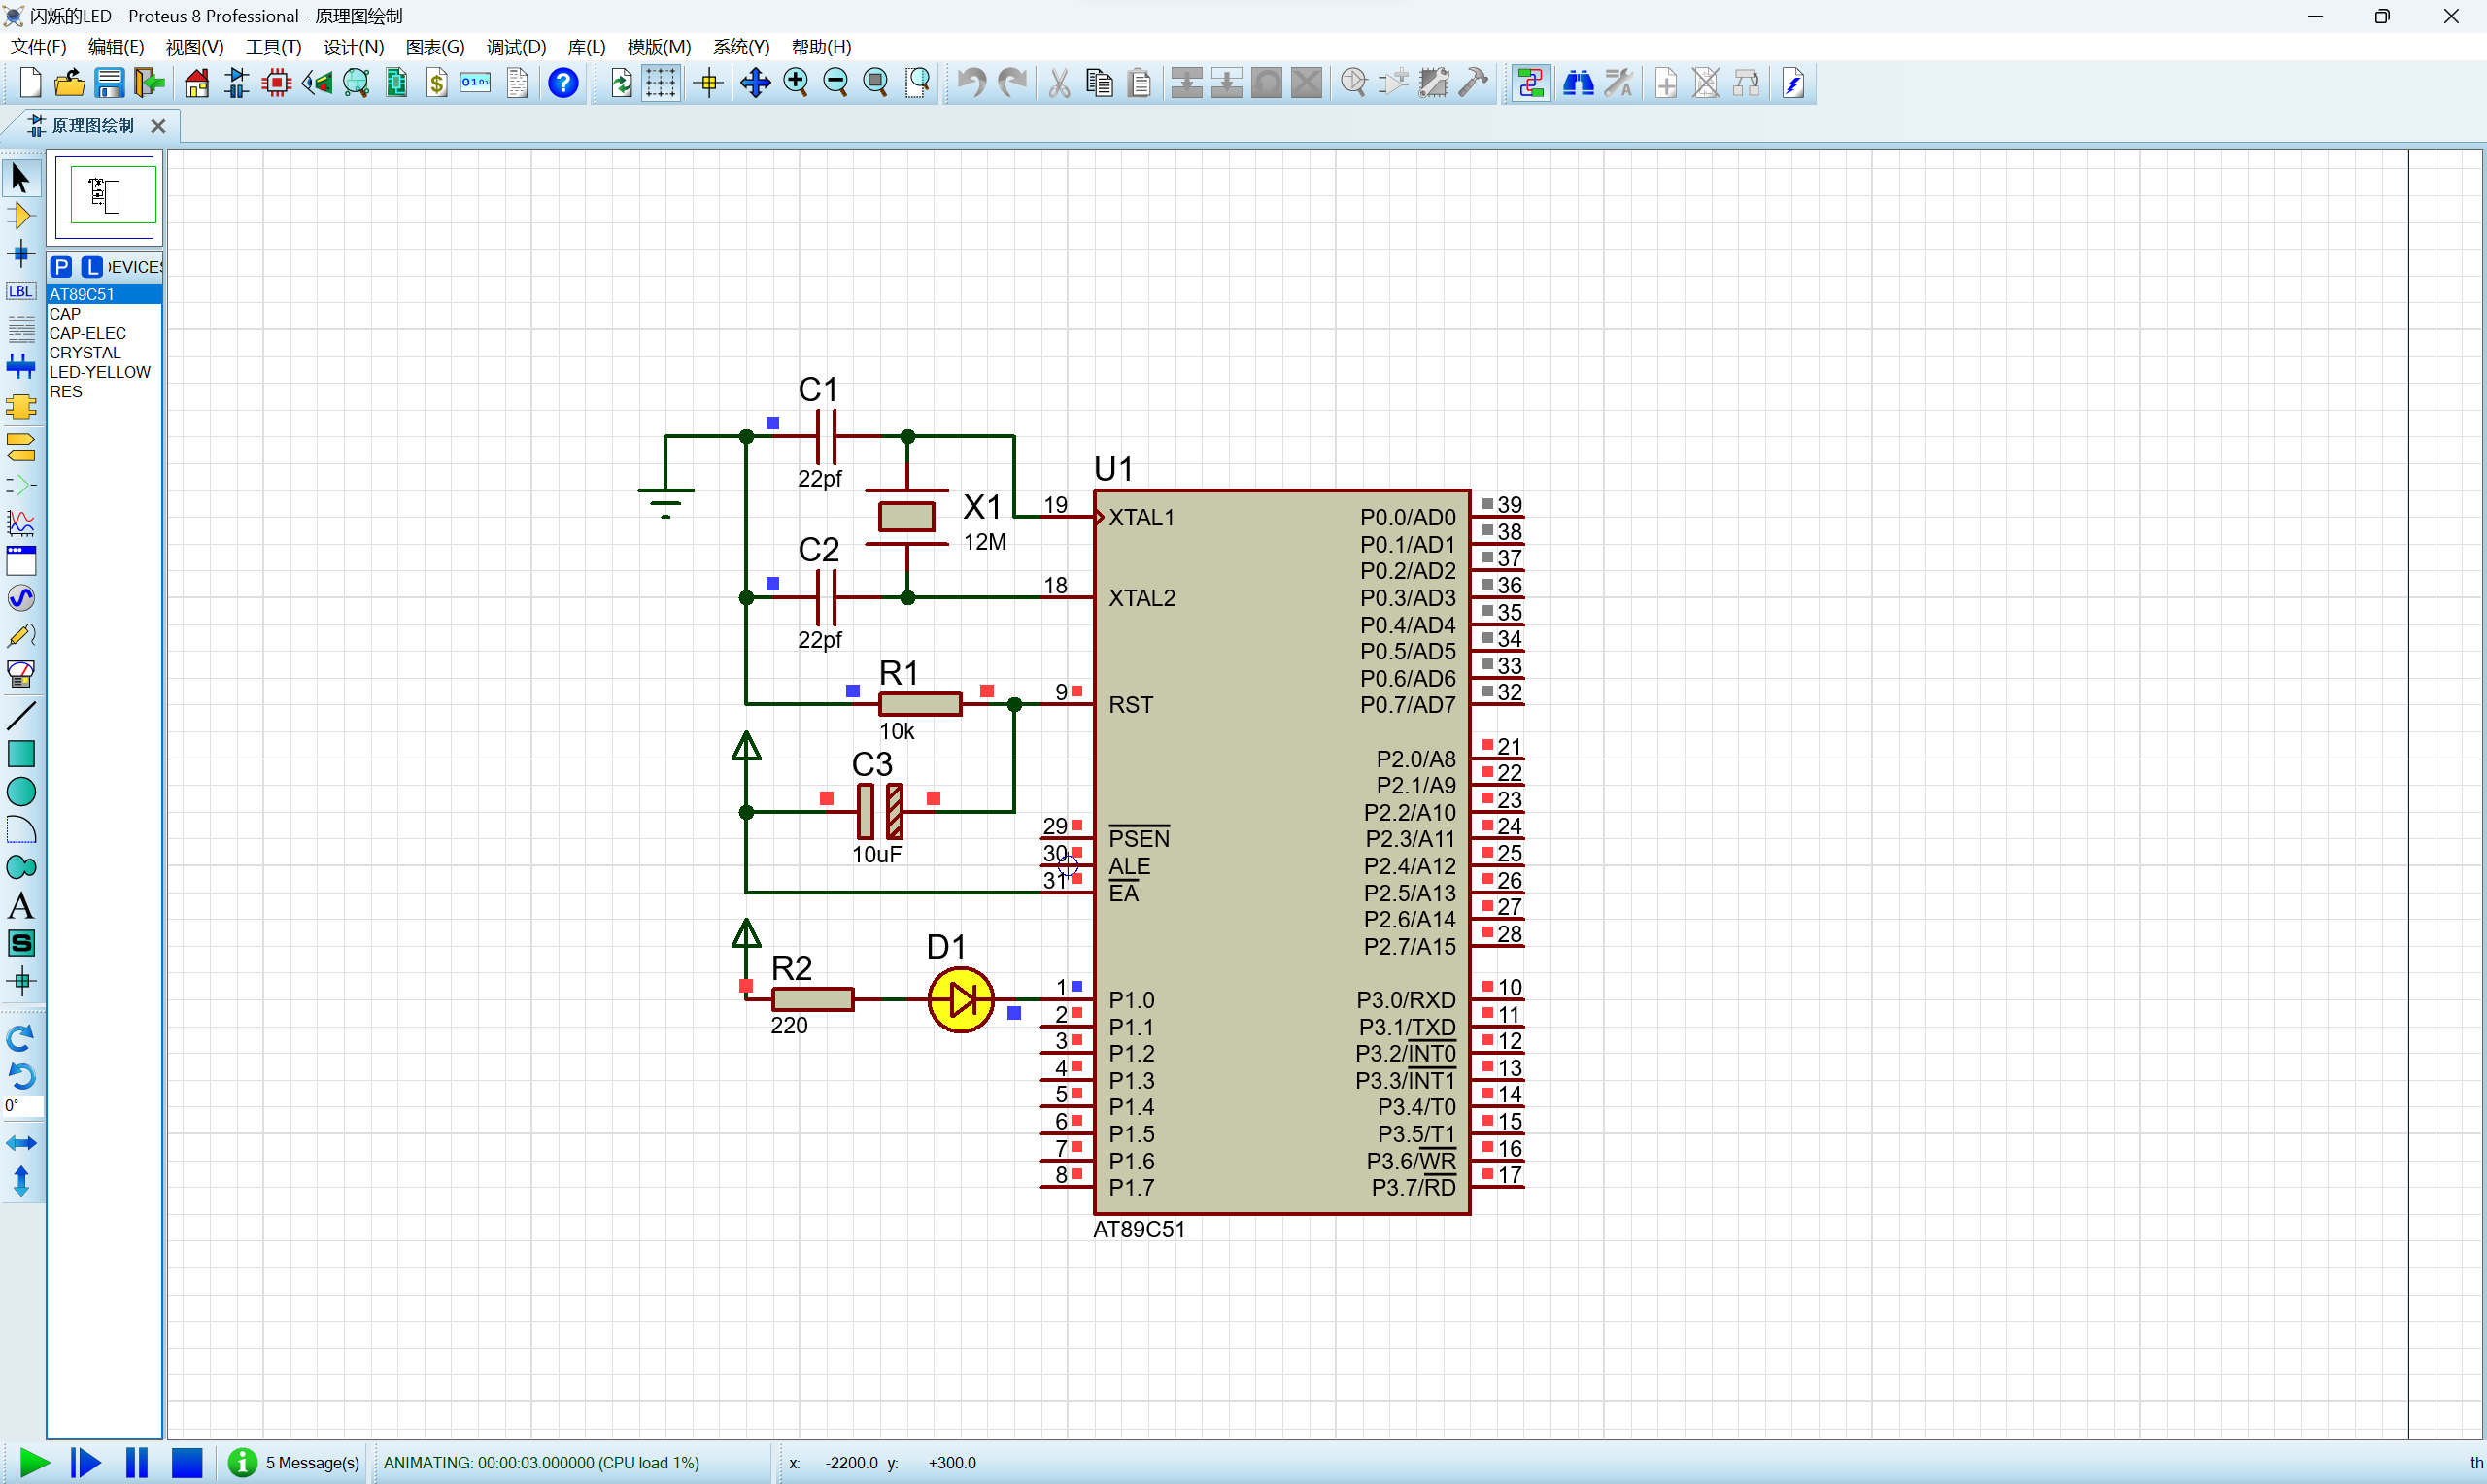
Task: Click the Search and Tag binoculars icon
Action: tap(1578, 83)
